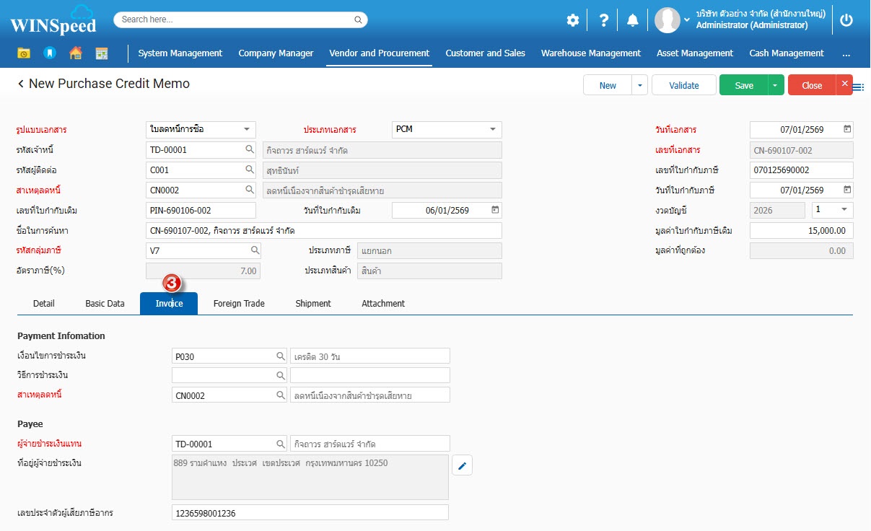Click the help question mark icon

pyautogui.click(x=604, y=20)
